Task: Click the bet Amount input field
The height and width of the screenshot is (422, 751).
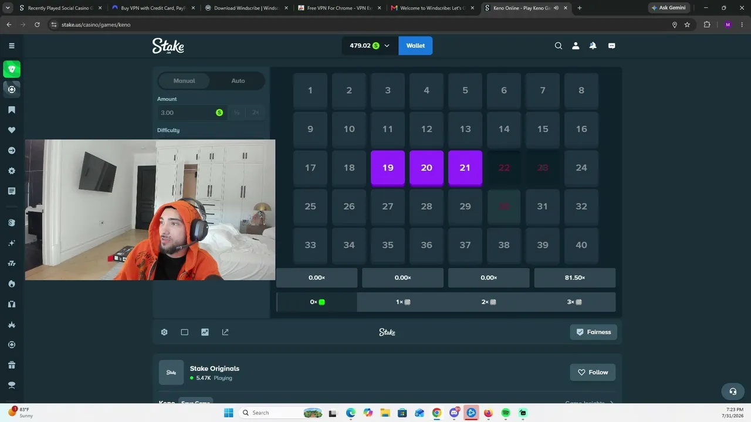Action: coord(191,113)
